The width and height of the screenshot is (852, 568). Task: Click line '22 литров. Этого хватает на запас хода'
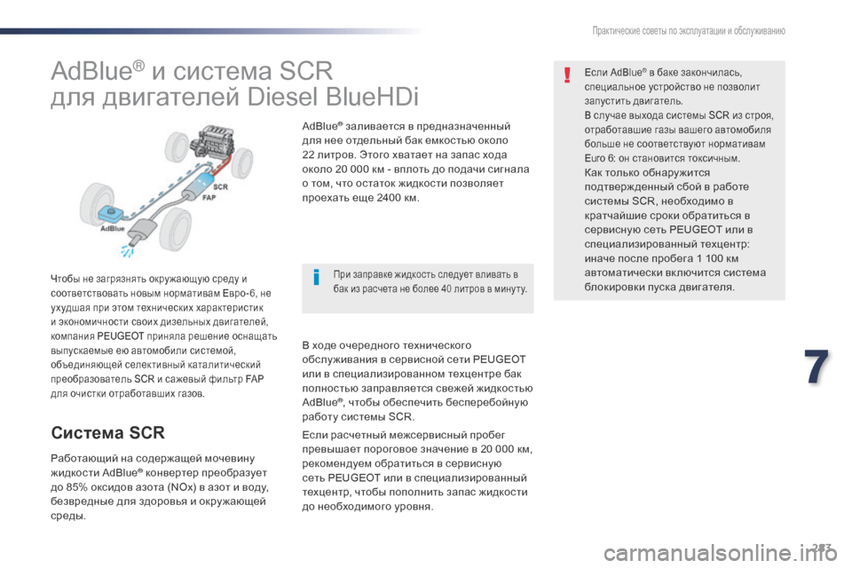(x=405, y=155)
